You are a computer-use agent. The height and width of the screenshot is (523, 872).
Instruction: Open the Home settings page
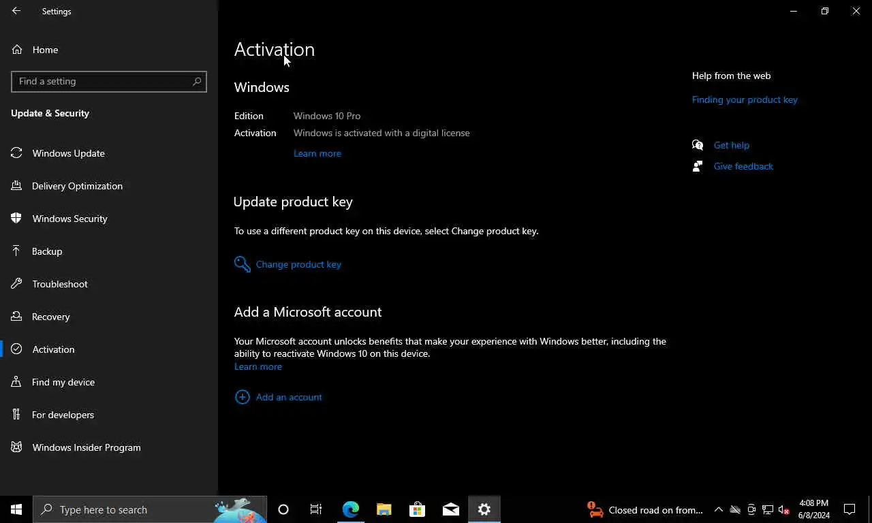(x=109, y=50)
